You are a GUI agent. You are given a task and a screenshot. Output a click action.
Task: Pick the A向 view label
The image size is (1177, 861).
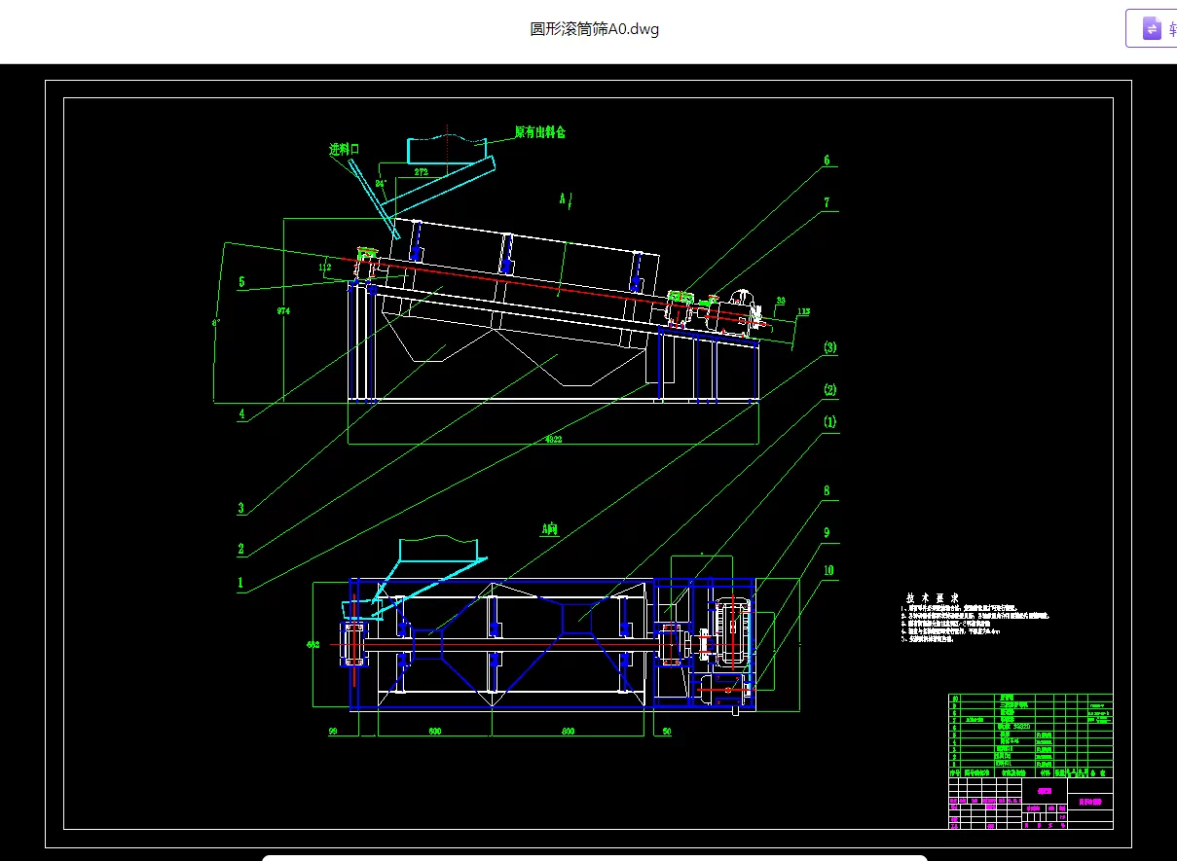[550, 530]
